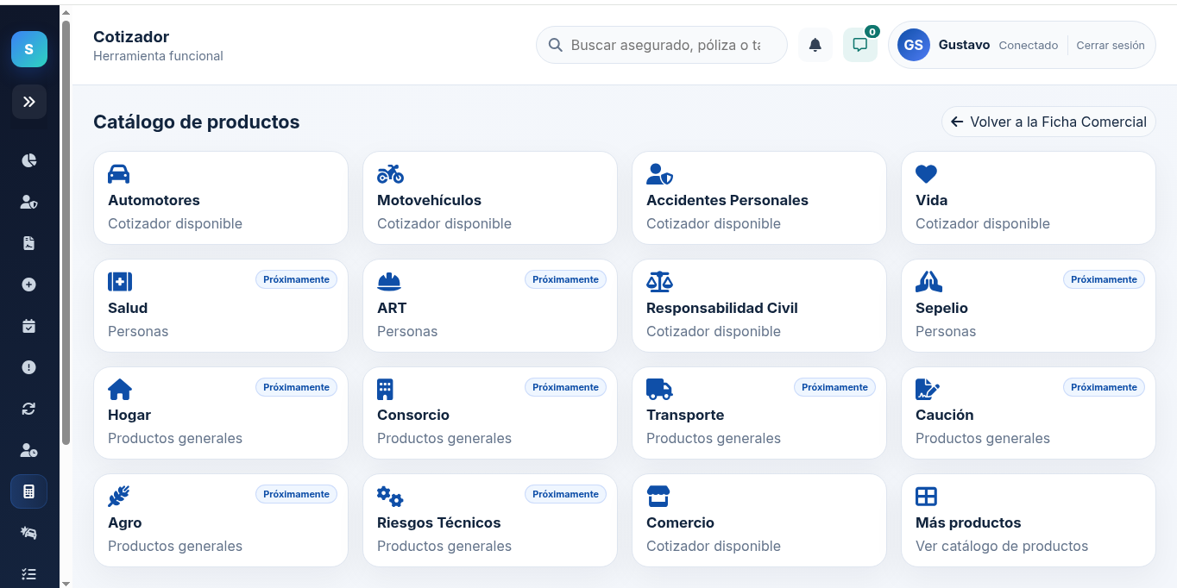Click the refresh arrows sidebar icon
The height and width of the screenshot is (588, 1177).
click(29, 409)
